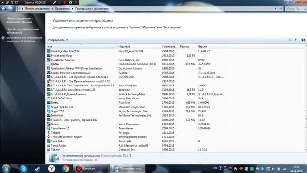The image size is (307, 173).
Task: Sort by the Версия column header
Action: tap(211, 47)
